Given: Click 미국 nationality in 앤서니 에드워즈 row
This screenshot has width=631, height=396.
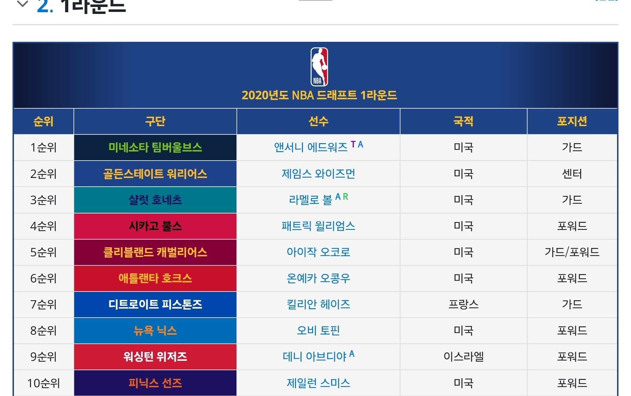Looking at the screenshot, I should 463,147.
